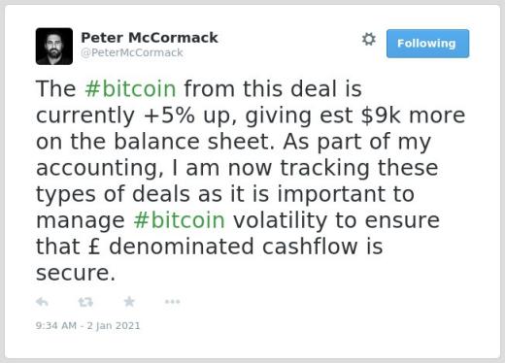Favorite the tweet with the star icon
Screen dimensions: 505x363
[129, 302]
